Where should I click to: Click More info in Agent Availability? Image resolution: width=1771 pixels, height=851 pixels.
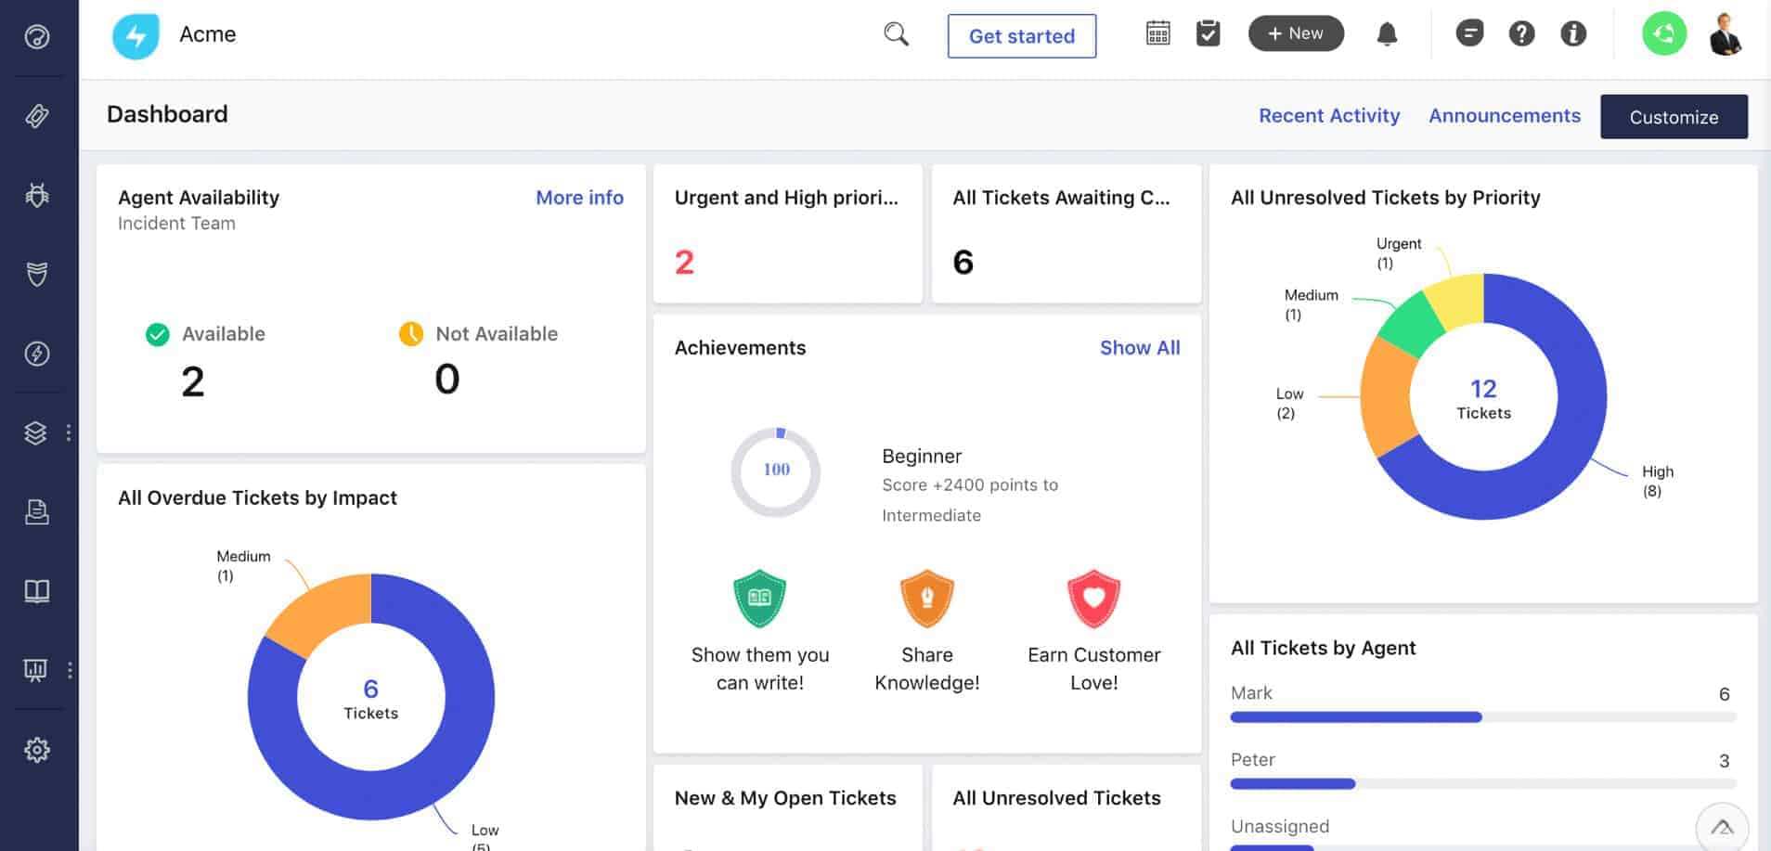579,198
